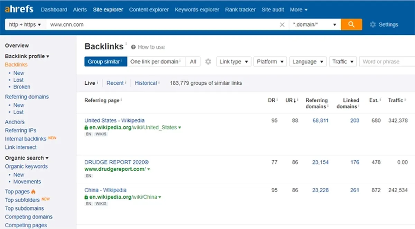
Task: Expand the en.wikipedia.org/wiki/United_States URL arrow
Action: coord(179,128)
